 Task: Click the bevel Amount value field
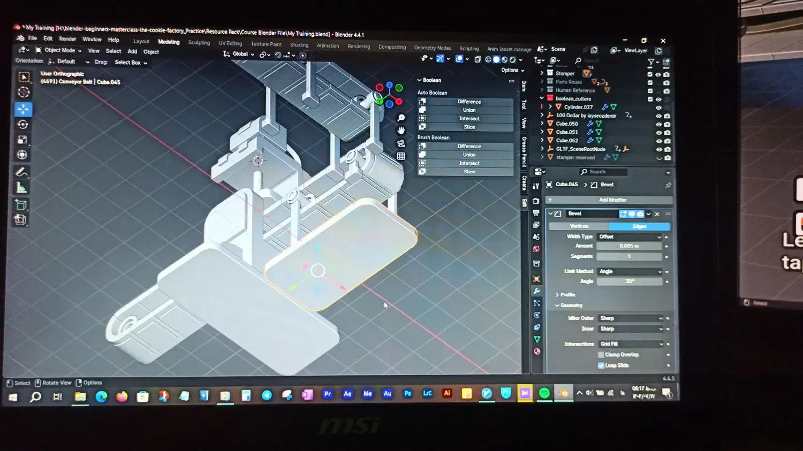(x=629, y=246)
